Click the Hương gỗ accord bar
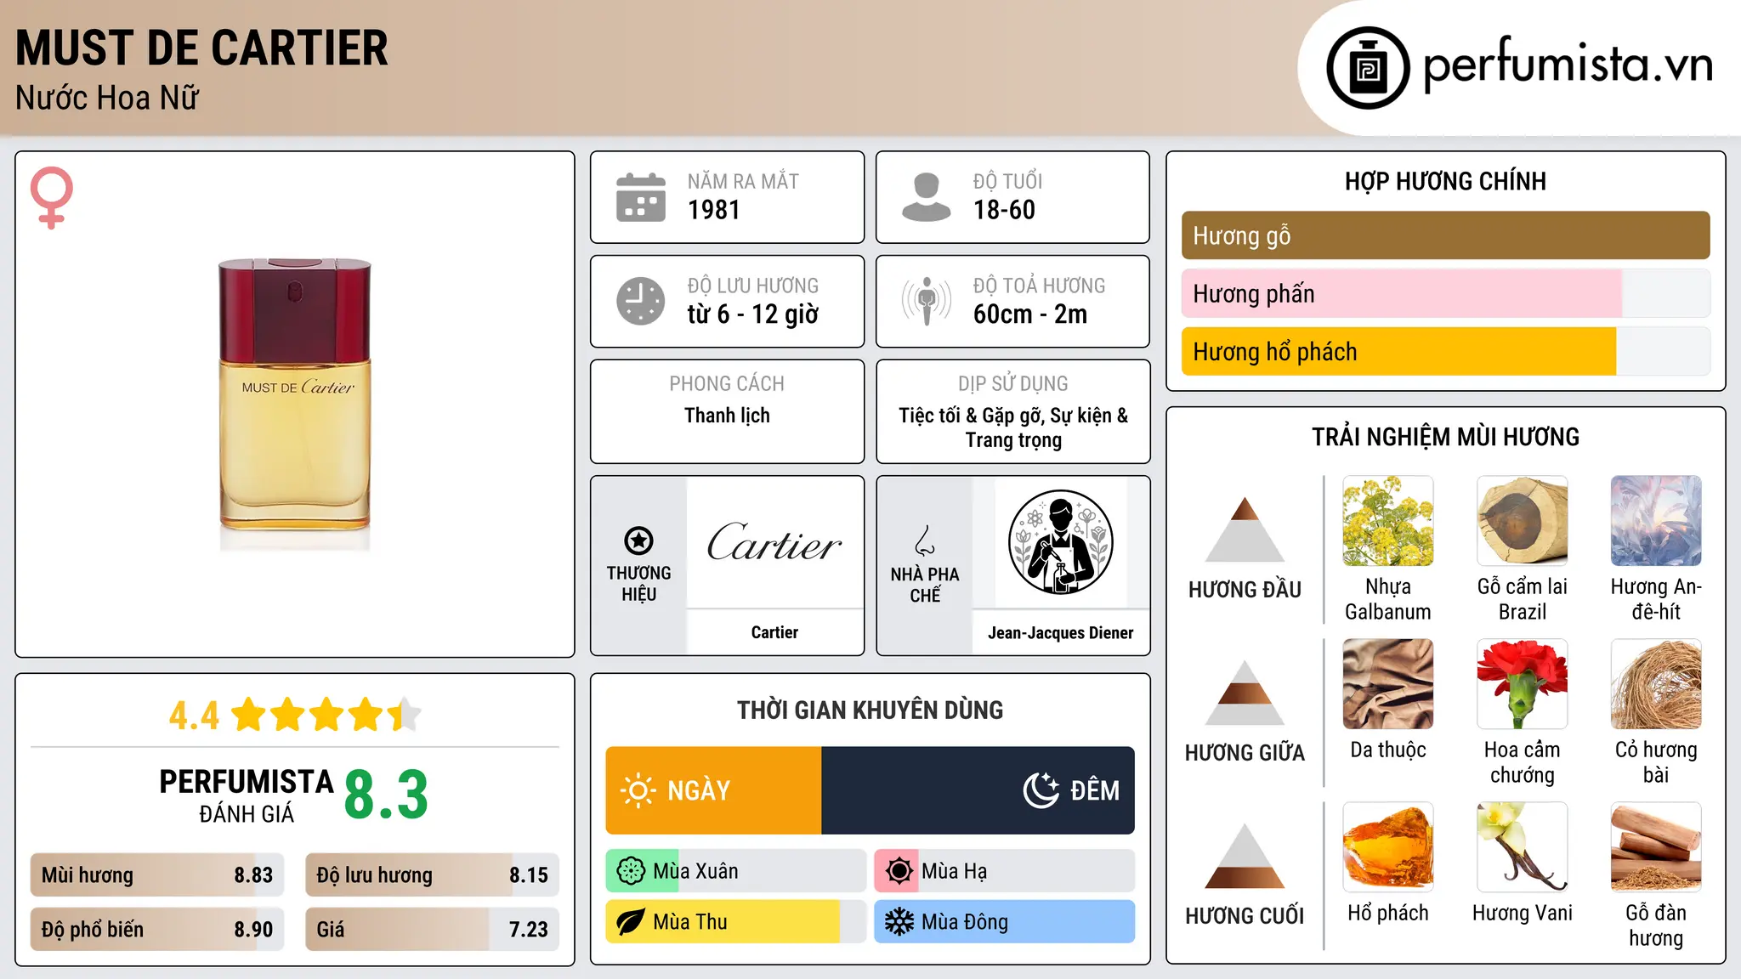 pos(1445,235)
